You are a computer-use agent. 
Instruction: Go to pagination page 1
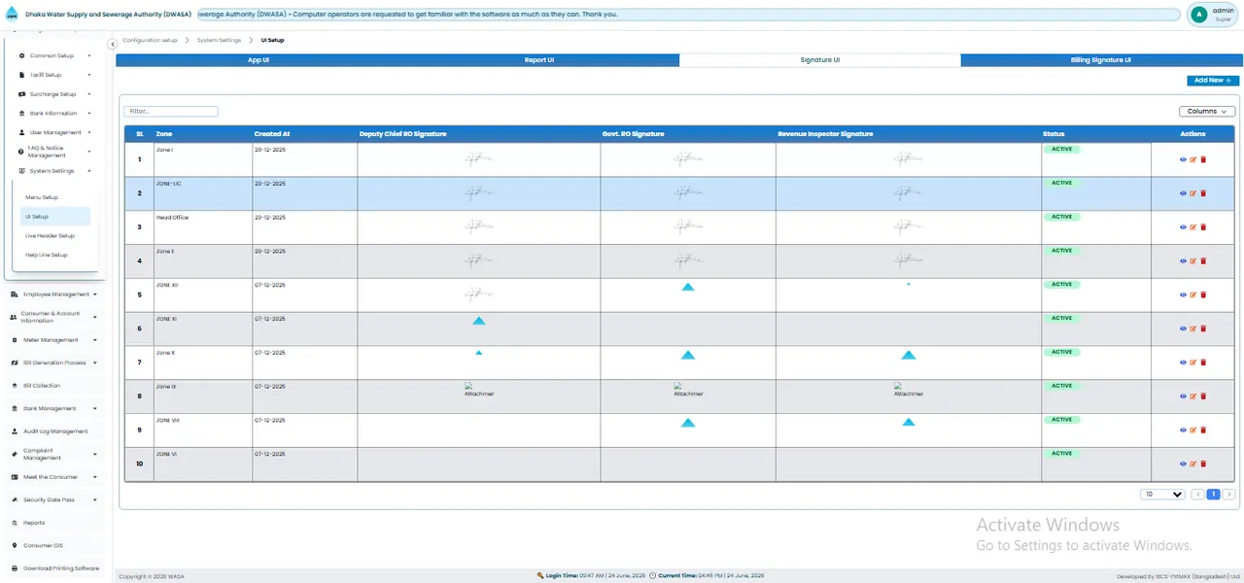(1214, 495)
